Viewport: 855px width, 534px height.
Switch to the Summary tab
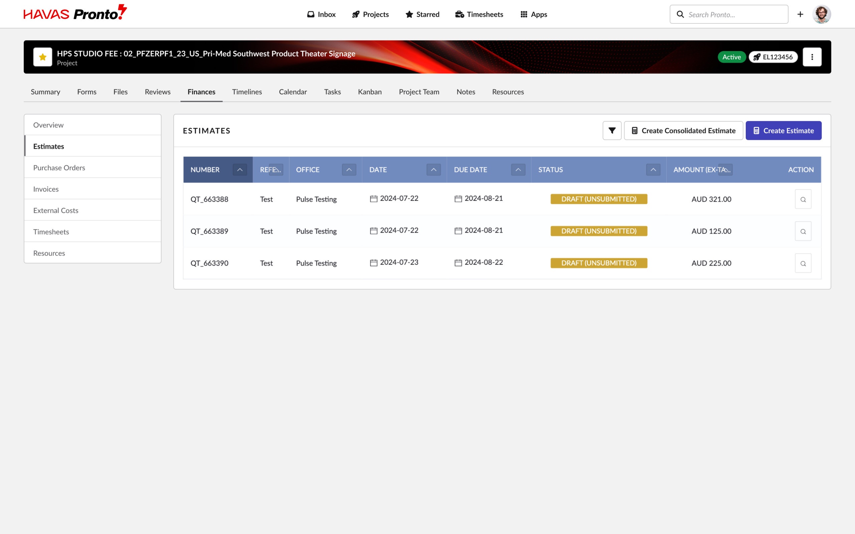[45, 92]
